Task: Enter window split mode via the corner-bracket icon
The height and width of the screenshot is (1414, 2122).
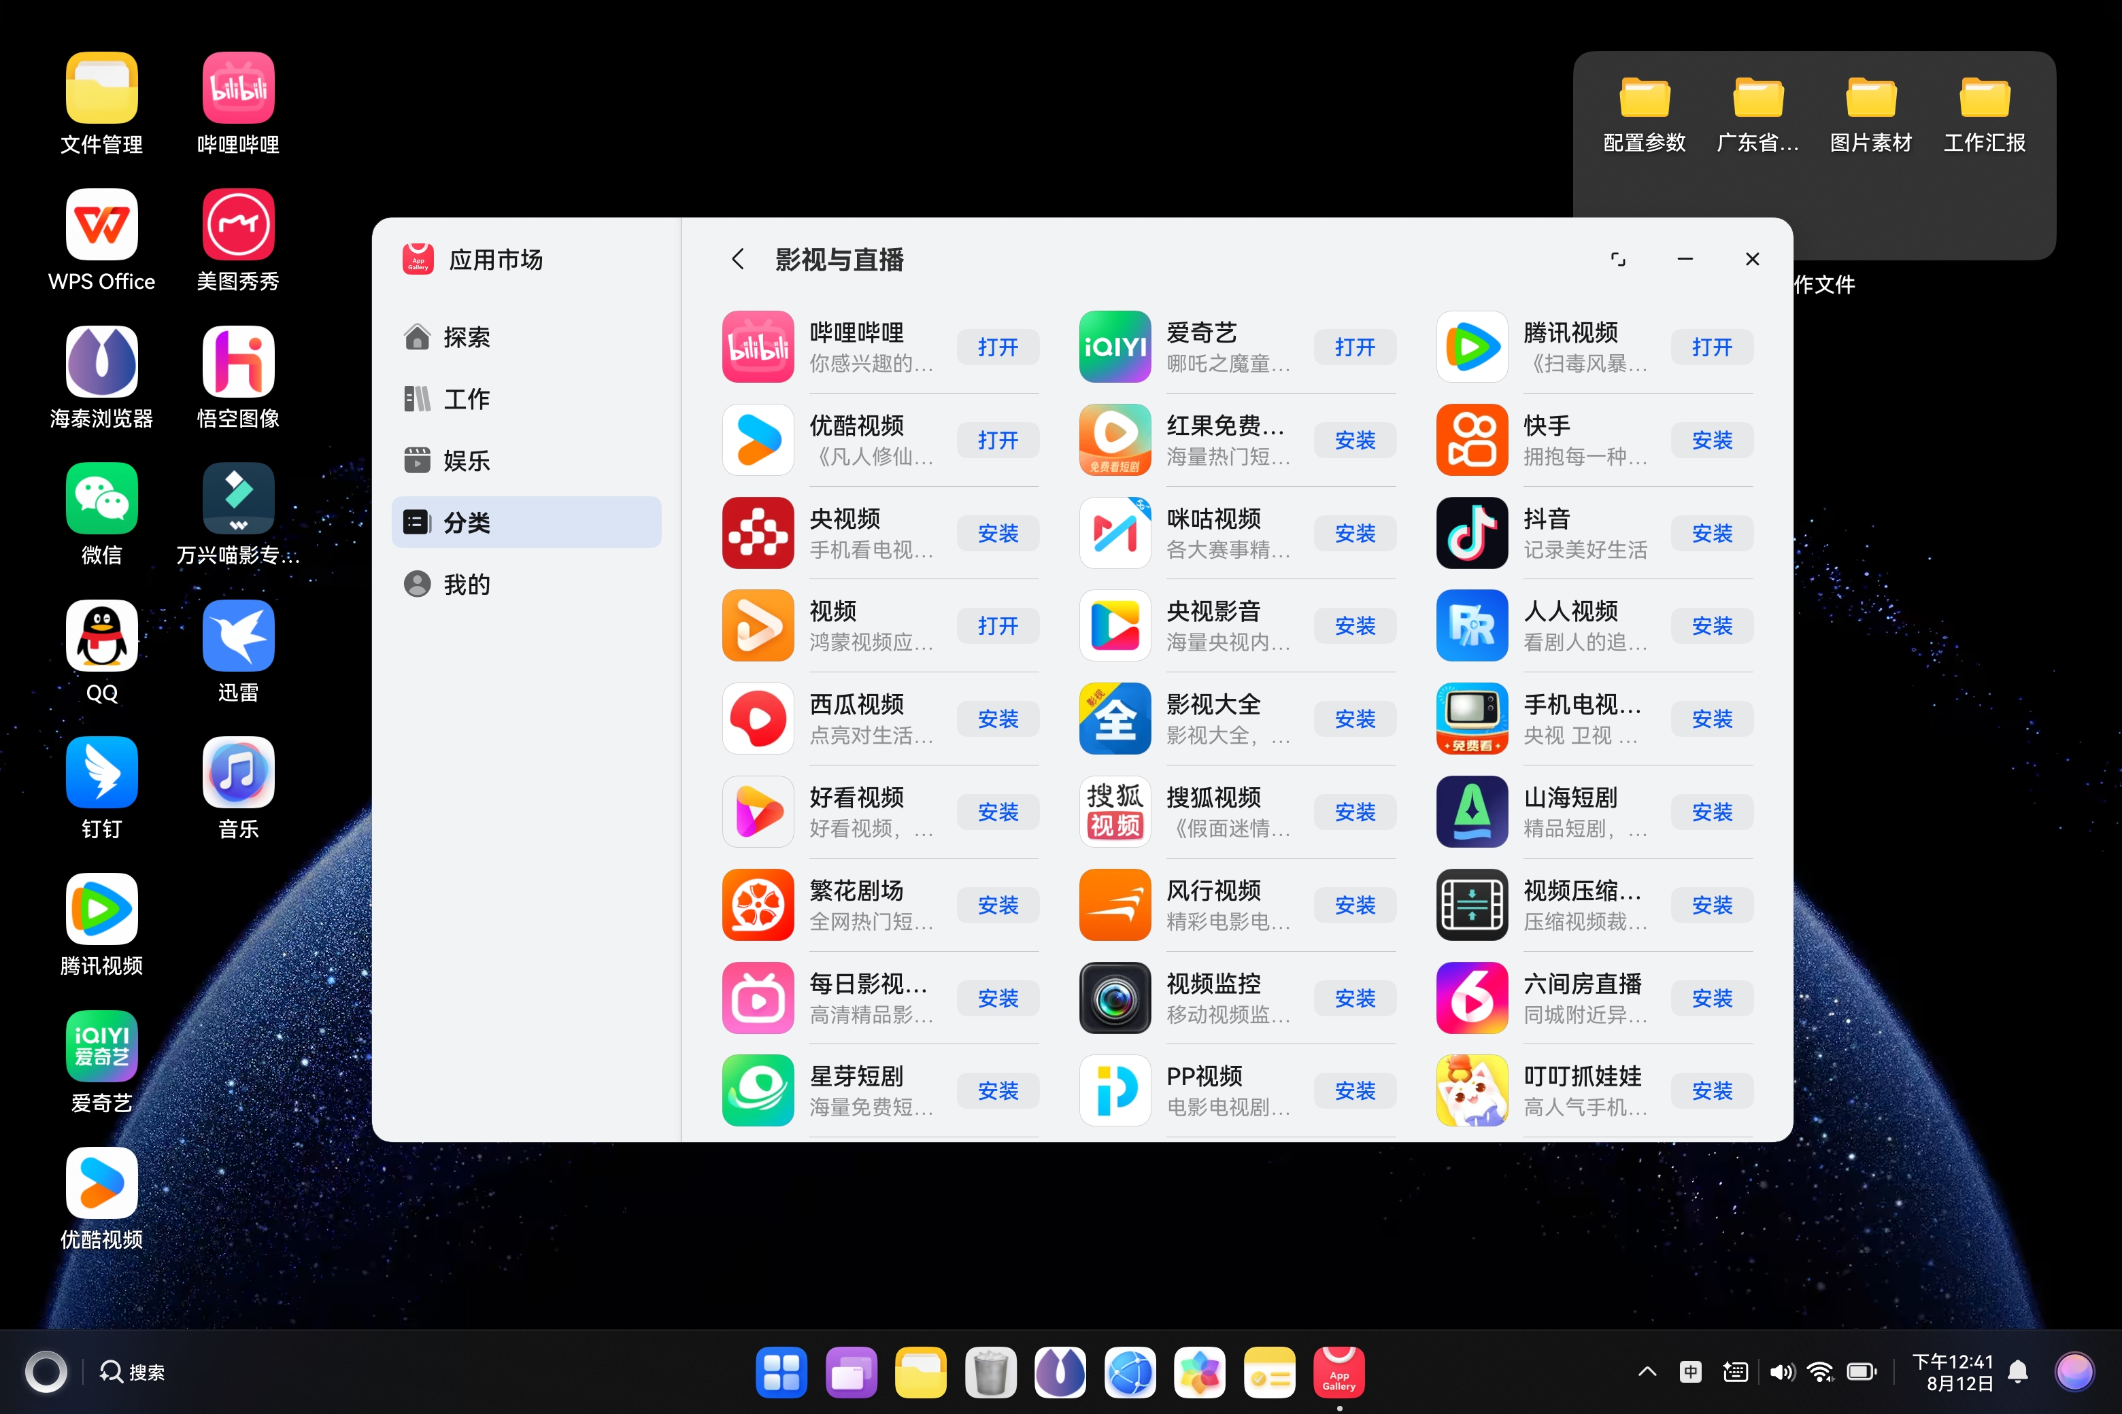Action: coord(1619,260)
